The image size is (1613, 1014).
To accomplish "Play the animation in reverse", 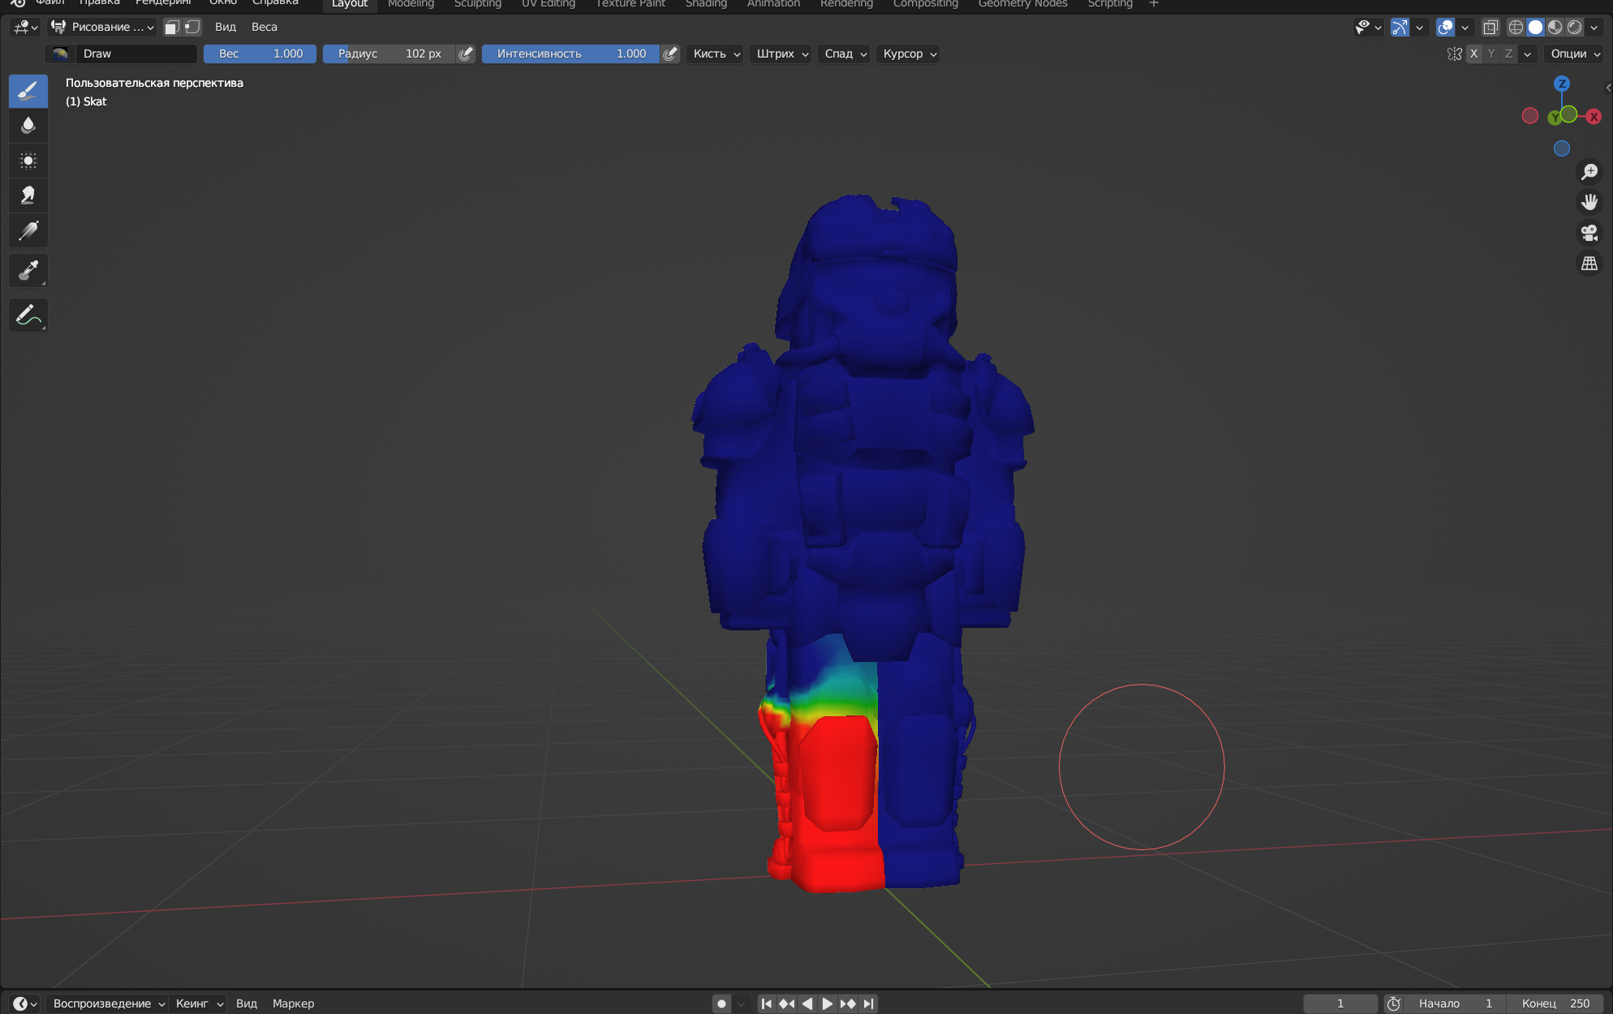I will coord(807,1003).
